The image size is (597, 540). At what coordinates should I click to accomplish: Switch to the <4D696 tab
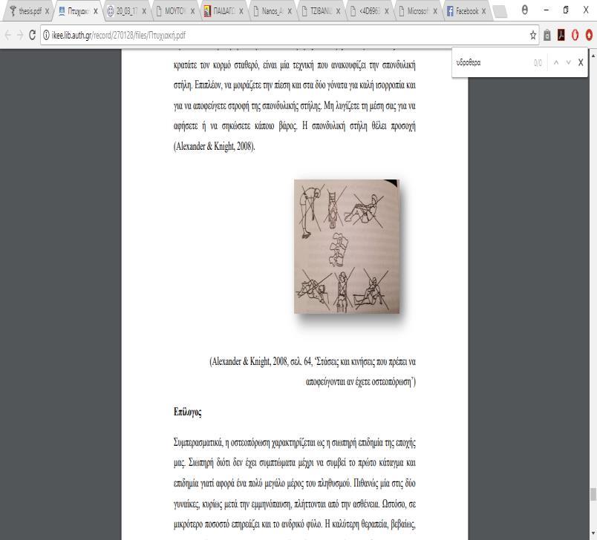click(x=368, y=11)
